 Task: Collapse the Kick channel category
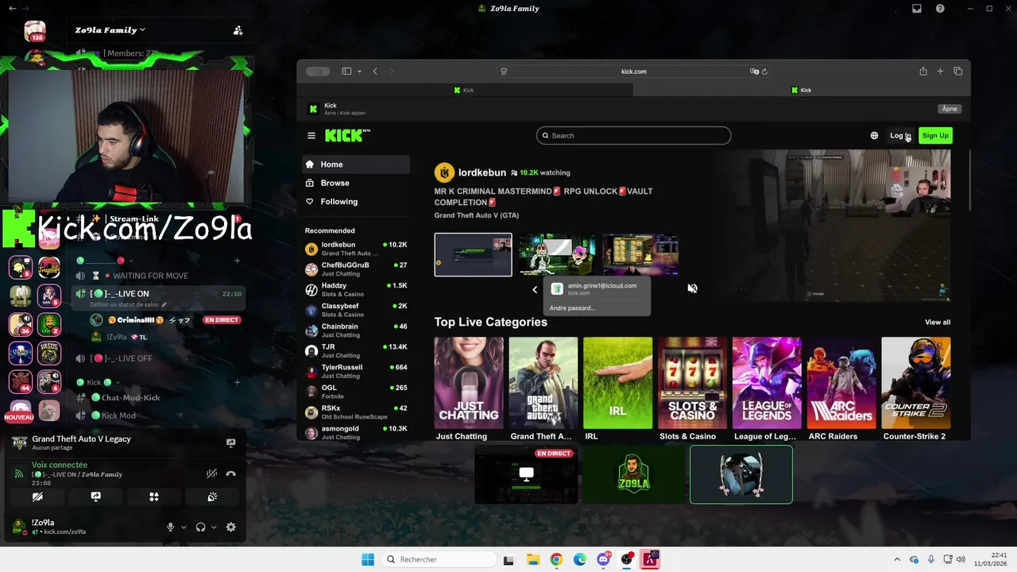[x=99, y=382]
